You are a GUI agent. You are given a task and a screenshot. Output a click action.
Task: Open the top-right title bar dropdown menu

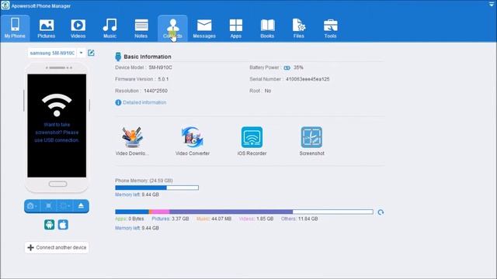point(492,4)
